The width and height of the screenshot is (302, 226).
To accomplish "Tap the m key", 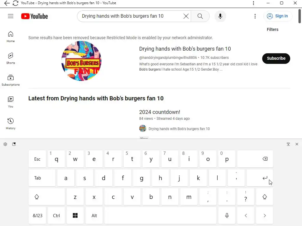I will [189, 197].
